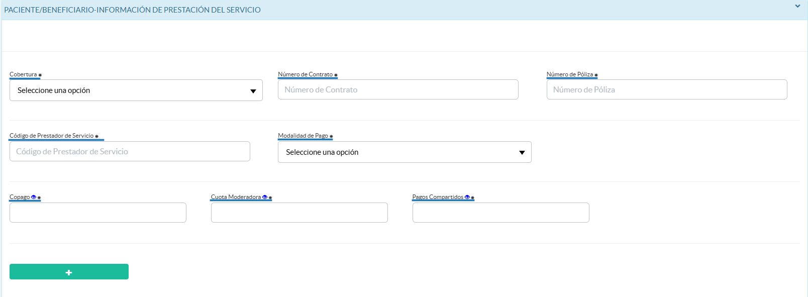Click the Cobertura field label
Image resolution: width=808 pixels, height=297 pixels.
23,74
